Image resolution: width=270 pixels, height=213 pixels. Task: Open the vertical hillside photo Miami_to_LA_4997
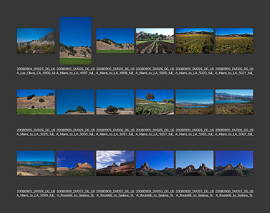pos(75,41)
